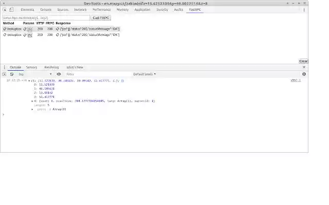Switch to the Rendering drawer tab
The height and width of the screenshot is (205, 329).
[51, 67]
